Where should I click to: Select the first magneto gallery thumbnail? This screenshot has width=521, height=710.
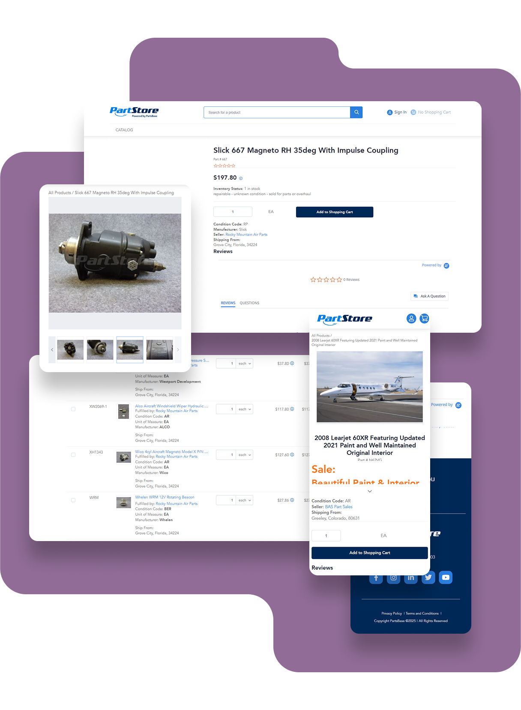click(70, 350)
